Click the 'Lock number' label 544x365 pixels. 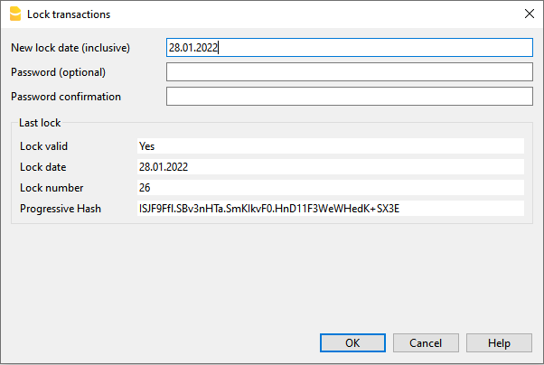pos(52,188)
